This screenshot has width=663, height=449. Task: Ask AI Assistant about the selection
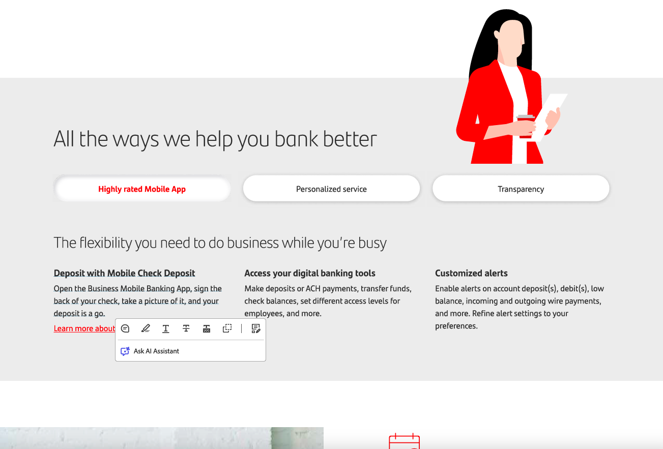(x=150, y=351)
